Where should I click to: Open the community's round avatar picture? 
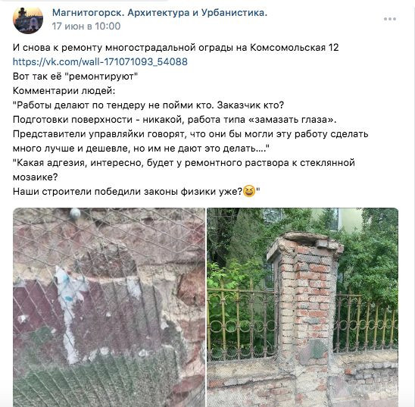tap(28, 20)
